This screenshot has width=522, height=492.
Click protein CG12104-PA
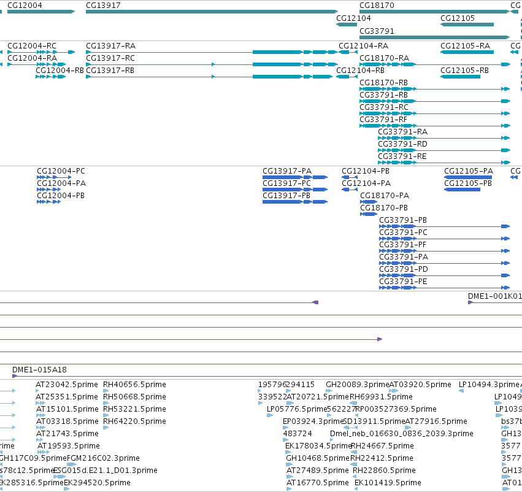(x=367, y=183)
